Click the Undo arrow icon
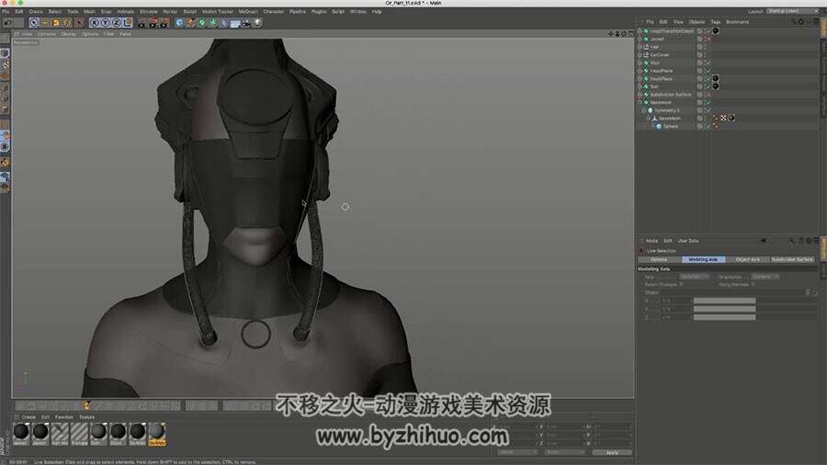The image size is (827, 465). point(7,23)
